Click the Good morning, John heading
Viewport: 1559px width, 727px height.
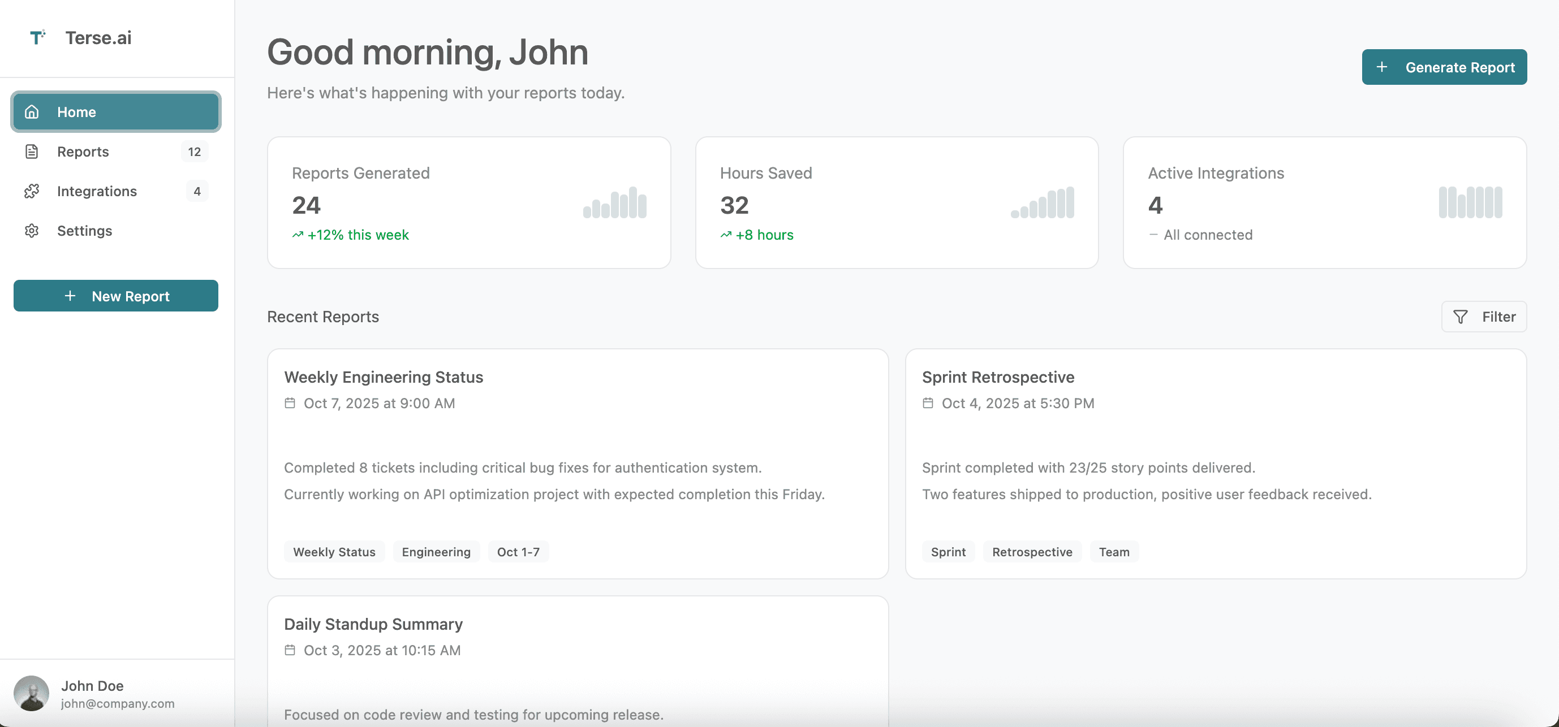427,52
